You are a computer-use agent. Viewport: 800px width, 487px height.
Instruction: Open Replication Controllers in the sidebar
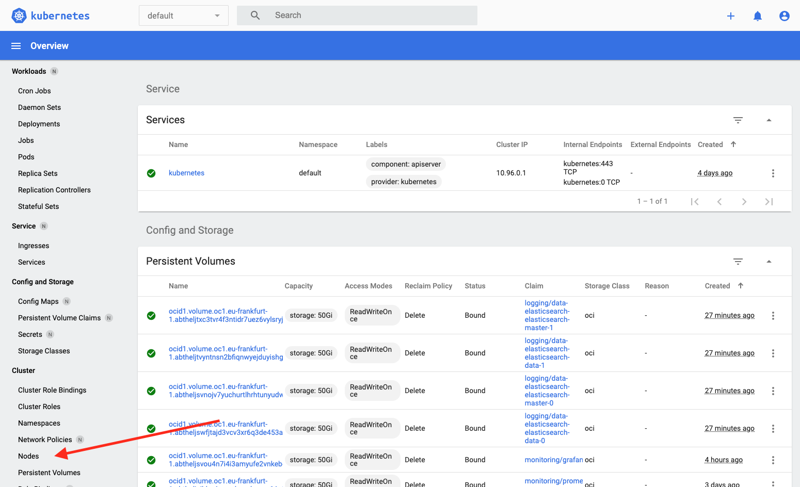(x=54, y=190)
